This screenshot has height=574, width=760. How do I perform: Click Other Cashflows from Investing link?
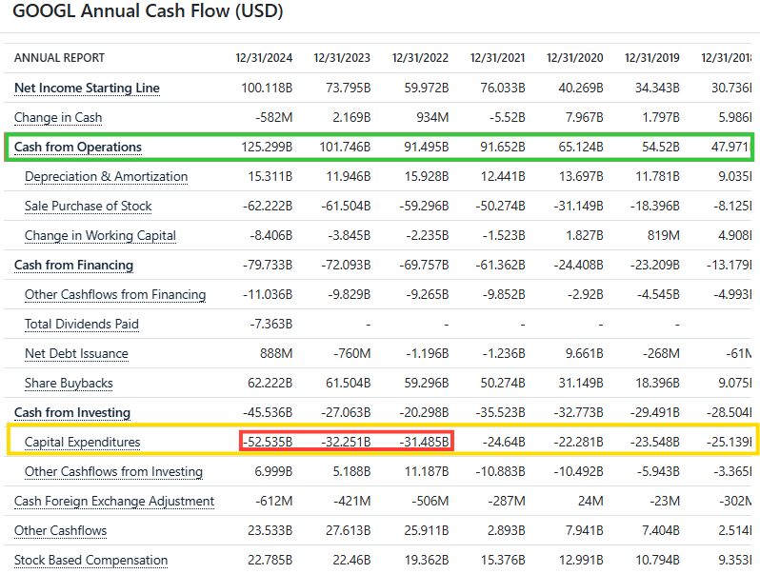(114, 472)
